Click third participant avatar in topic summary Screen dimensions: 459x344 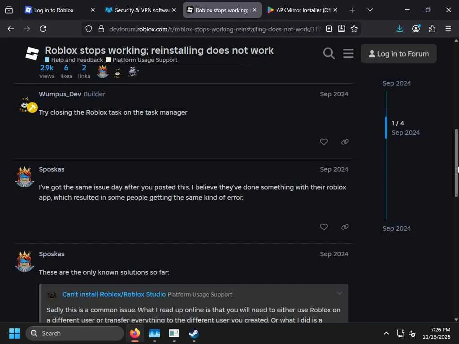(133, 72)
